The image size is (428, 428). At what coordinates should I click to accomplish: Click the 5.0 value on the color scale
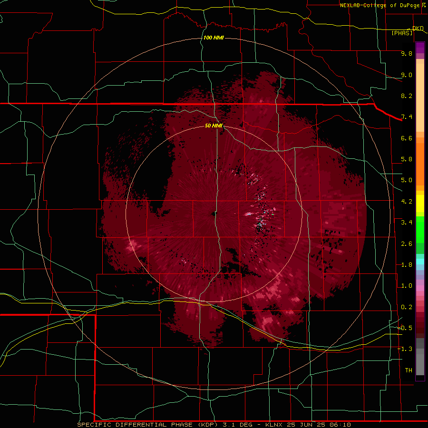(407, 180)
